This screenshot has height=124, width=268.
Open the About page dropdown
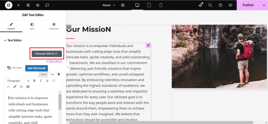109,5
